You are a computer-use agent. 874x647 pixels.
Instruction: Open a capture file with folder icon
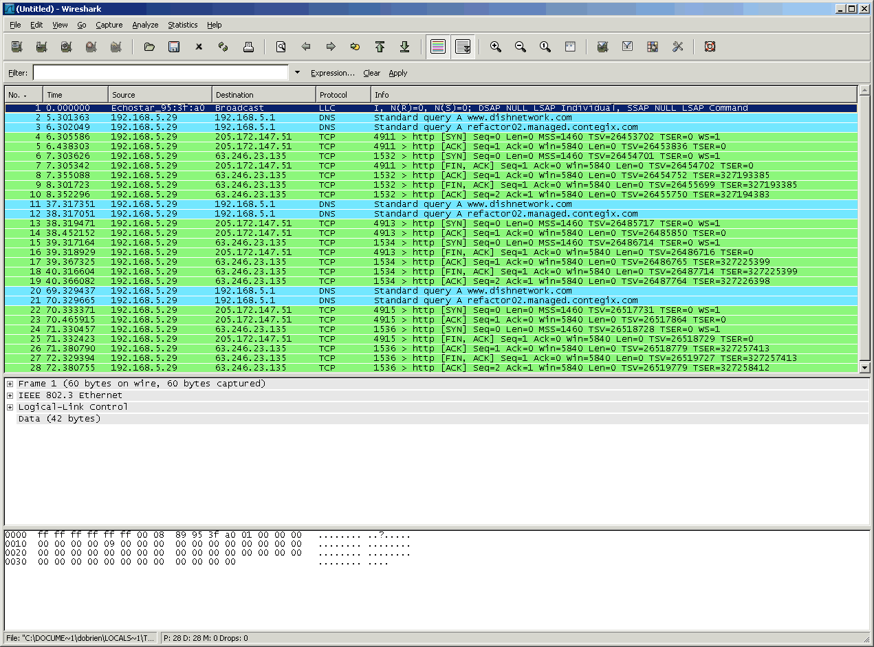coord(149,47)
